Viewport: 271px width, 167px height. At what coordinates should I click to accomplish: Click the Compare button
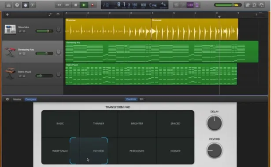30,99
